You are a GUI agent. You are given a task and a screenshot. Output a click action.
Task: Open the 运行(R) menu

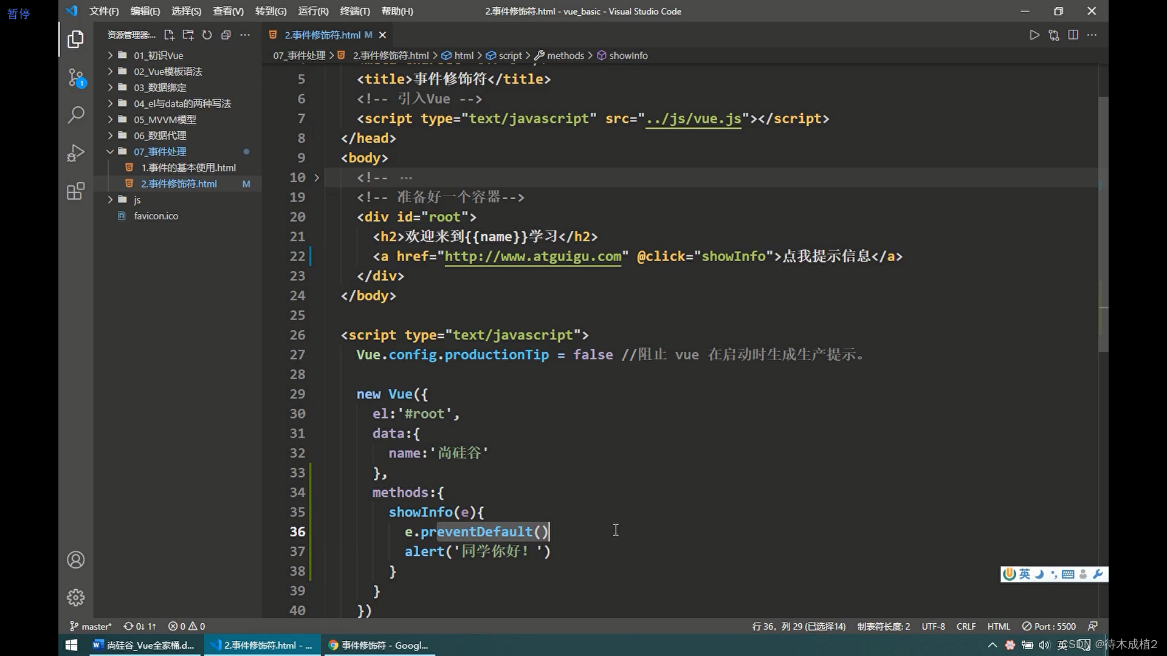(313, 11)
